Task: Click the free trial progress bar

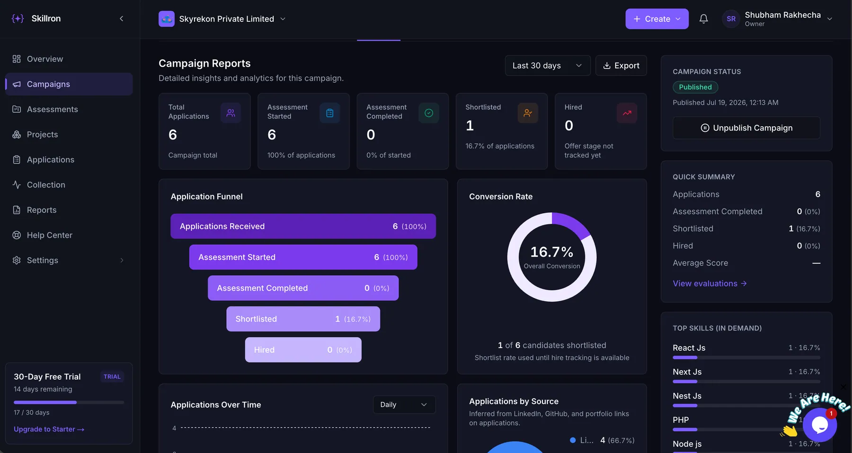Action: tap(69, 402)
